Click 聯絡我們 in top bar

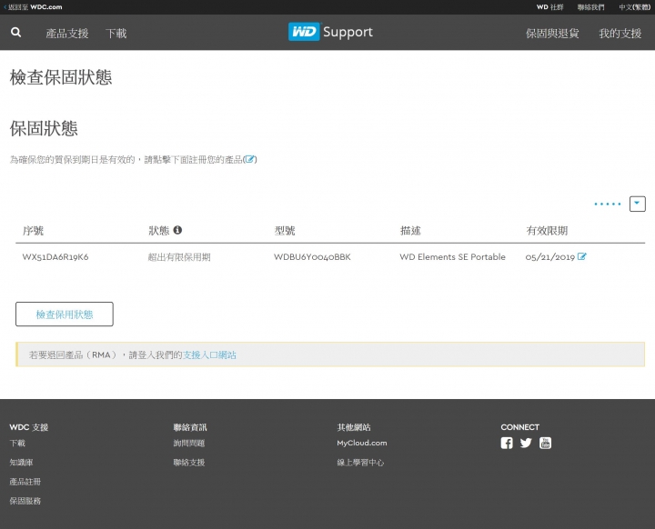(590, 7)
